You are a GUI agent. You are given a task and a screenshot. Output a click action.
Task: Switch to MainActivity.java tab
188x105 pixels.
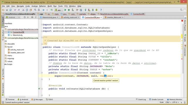pyautogui.click(x=49, y=17)
